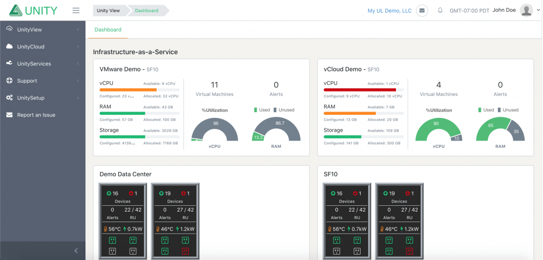
Task: Toggle the hamburger menu icon
Action: pos(76,11)
